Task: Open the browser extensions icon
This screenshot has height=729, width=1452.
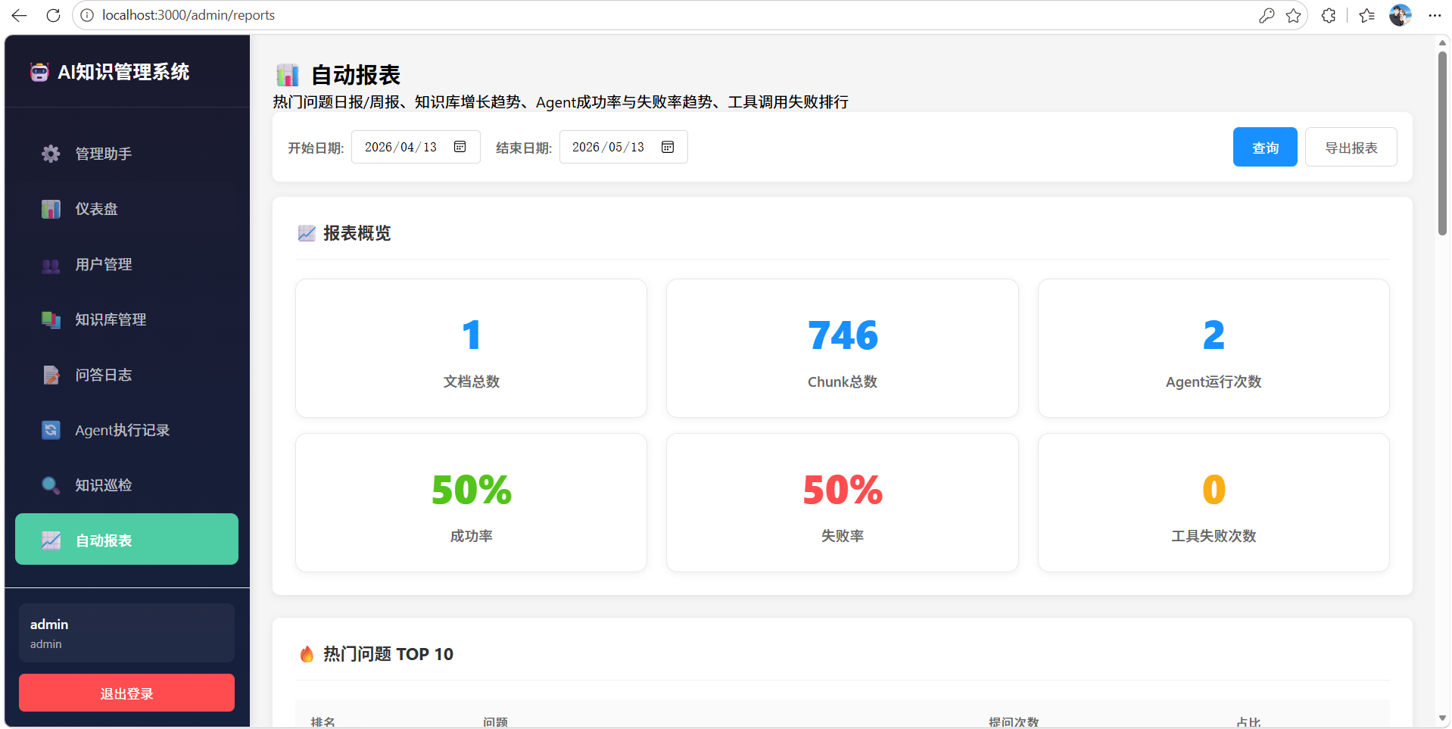Action: click(x=1329, y=15)
